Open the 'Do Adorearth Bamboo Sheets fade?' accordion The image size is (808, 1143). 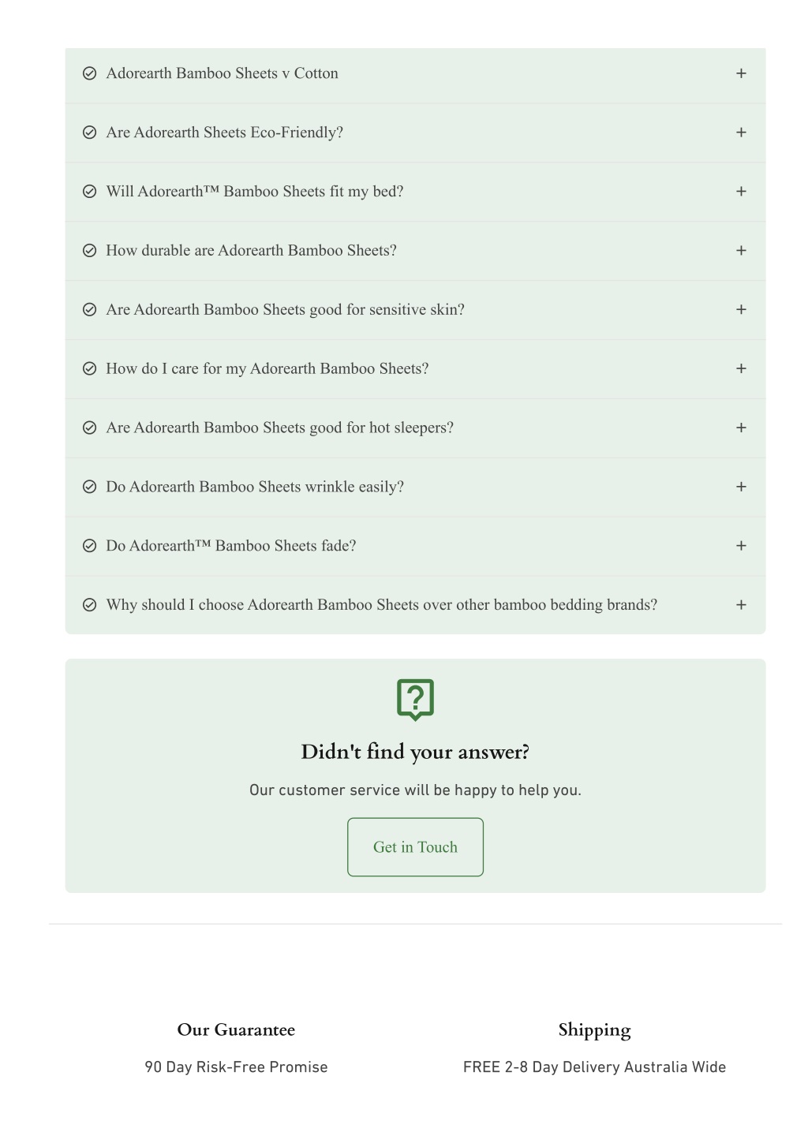(415, 546)
